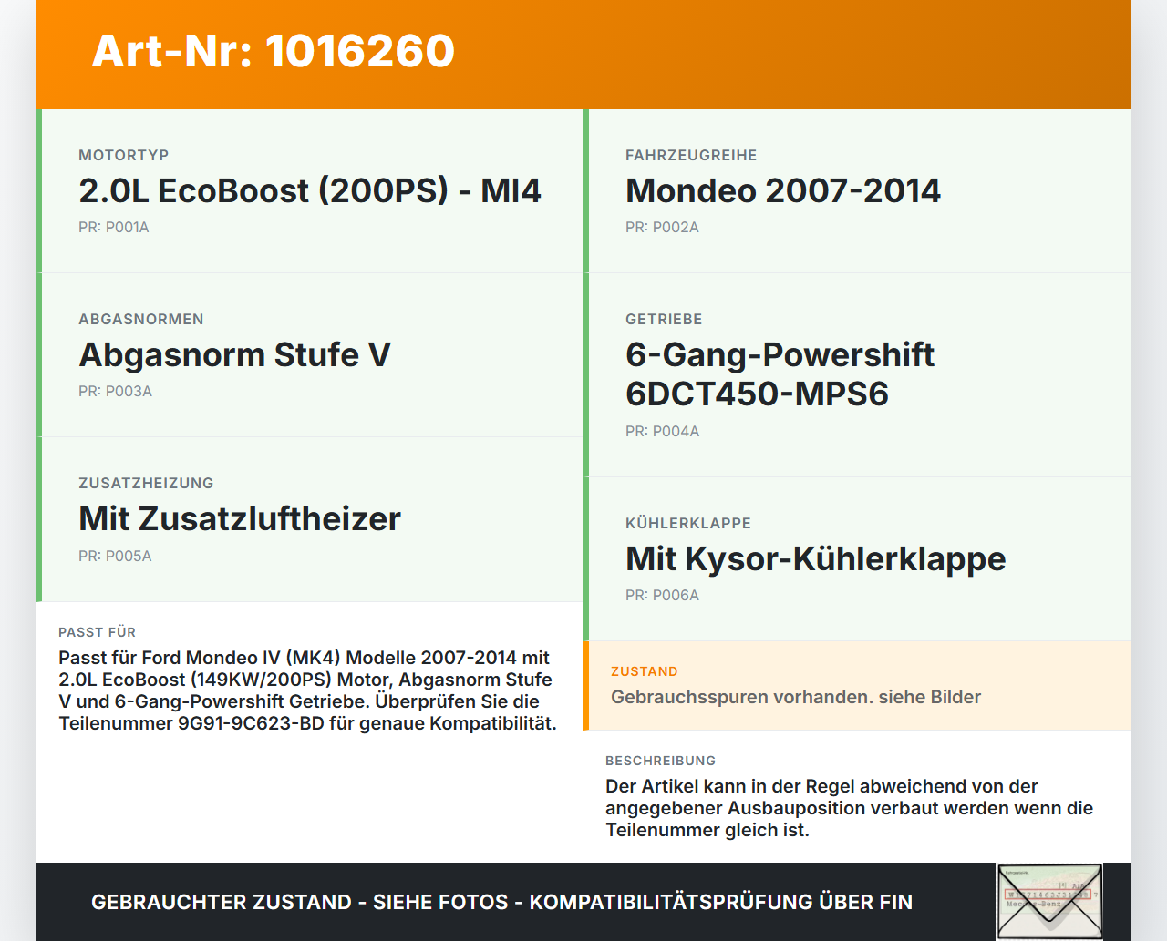Select the Art-Nr: 1016260 header
Image resolution: width=1167 pixels, height=941 pixels.
[x=274, y=51]
